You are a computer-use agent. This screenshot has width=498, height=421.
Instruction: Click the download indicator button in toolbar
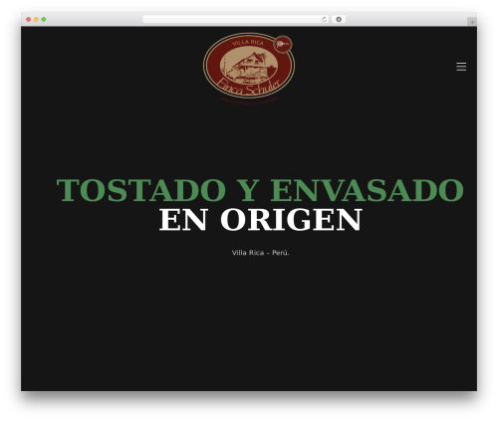coord(339,19)
